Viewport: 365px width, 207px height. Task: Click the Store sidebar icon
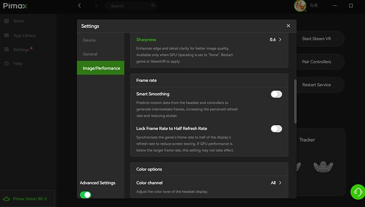pos(6,21)
